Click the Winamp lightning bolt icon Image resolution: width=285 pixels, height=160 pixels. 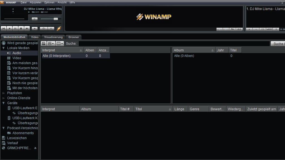pos(59,28)
